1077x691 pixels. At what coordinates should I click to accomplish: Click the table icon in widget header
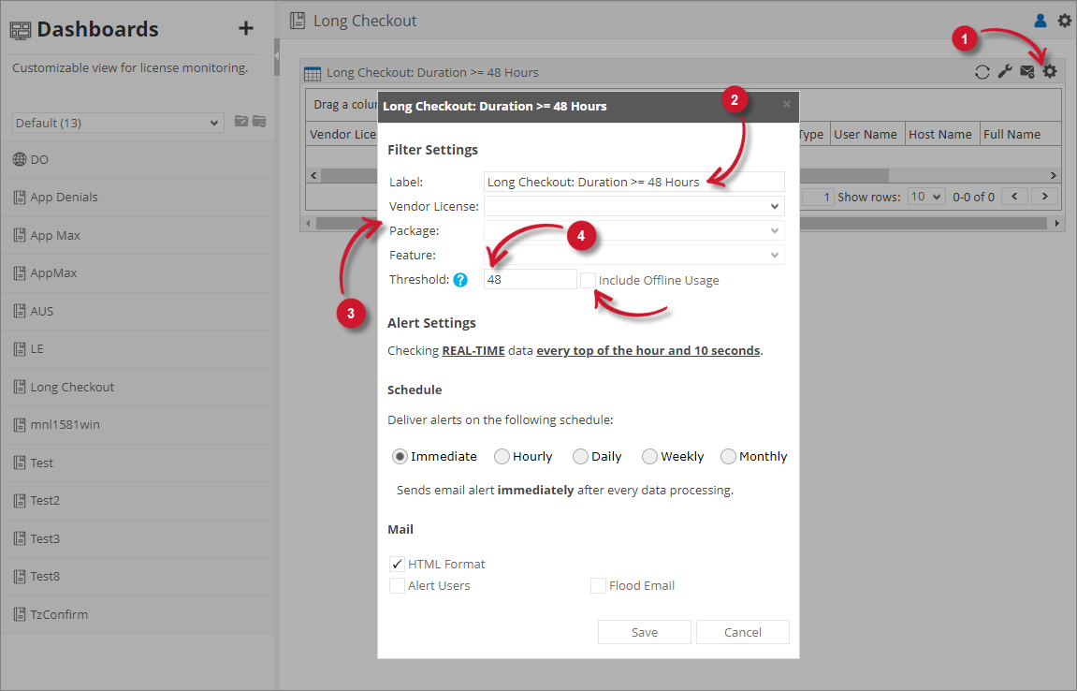(x=313, y=74)
